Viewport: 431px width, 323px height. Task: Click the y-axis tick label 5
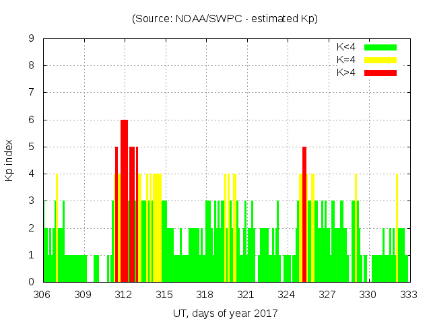[32, 147]
